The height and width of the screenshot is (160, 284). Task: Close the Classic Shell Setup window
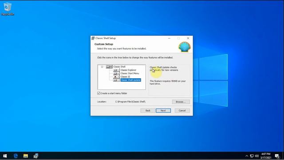pos(188,38)
